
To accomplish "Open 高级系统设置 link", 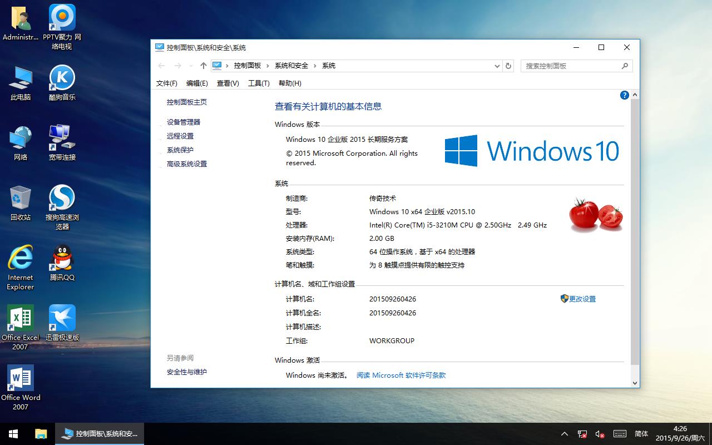I will click(187, 164).
